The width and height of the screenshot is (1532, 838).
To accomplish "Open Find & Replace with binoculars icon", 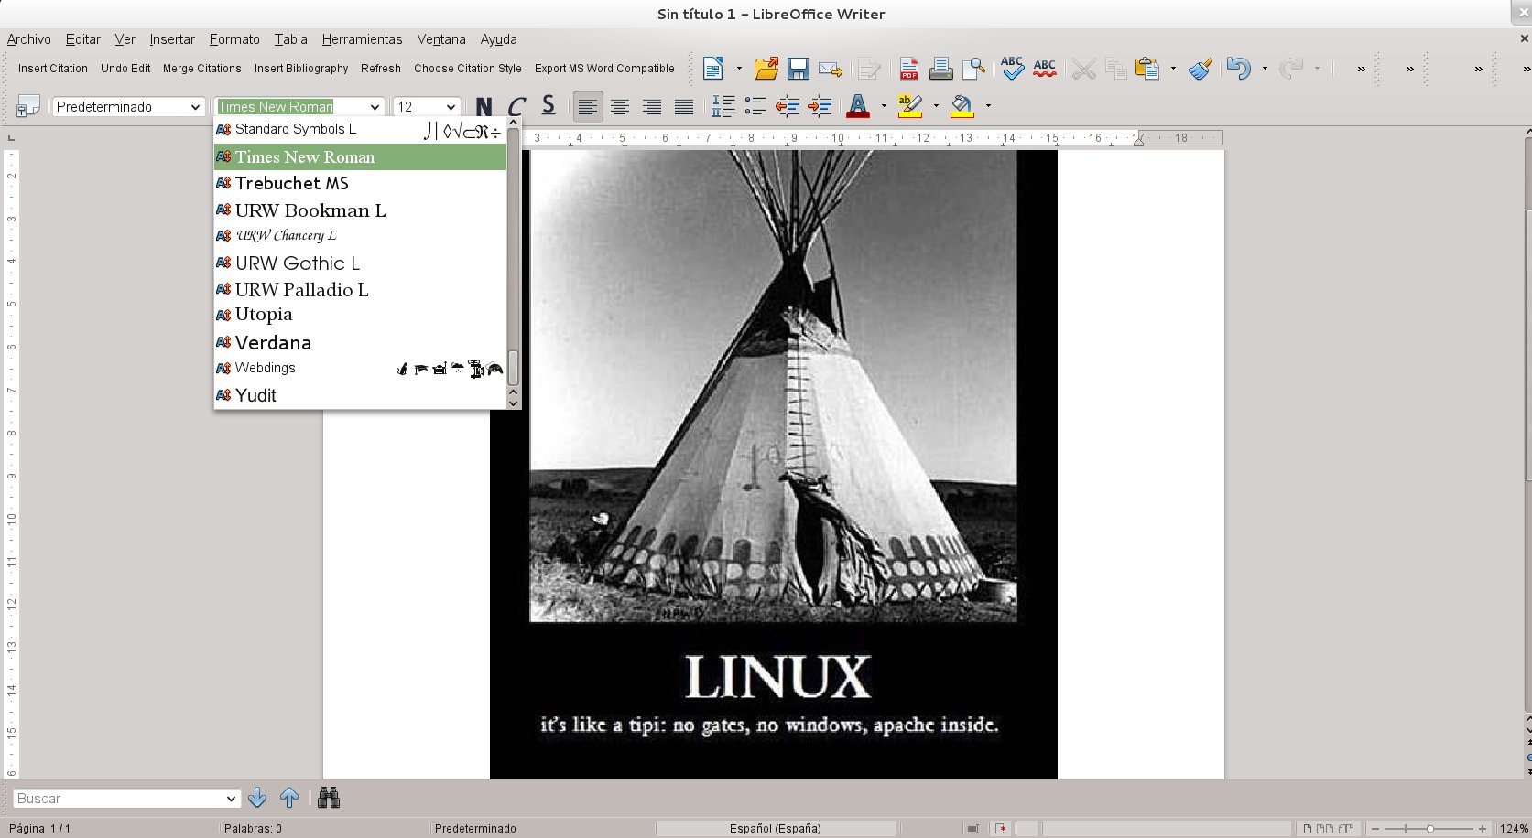I will click(x=329, y=799).
